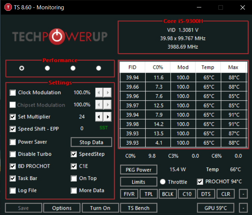Click the 87°C Max cell

(234, 133)
